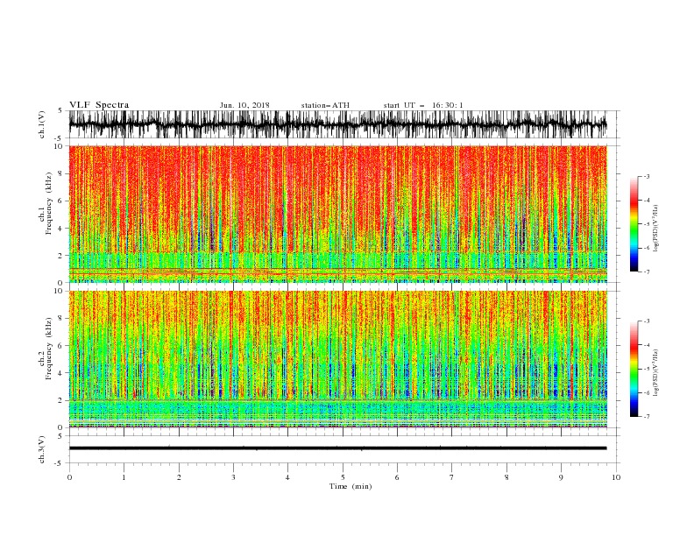Click the ch.1 PSD color bar
Screen dimensions: 694x536
pyautogui.click(x=634, y=224)
